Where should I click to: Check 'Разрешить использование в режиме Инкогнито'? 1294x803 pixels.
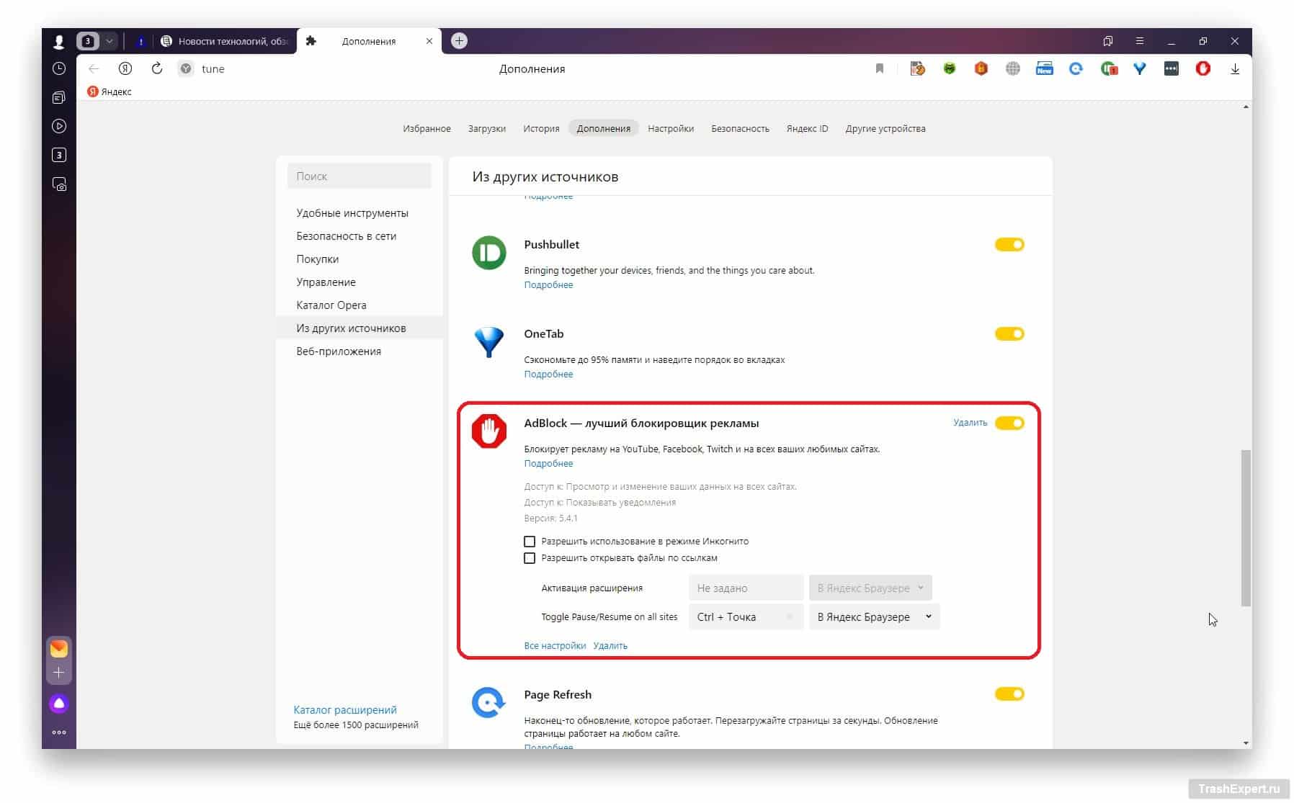click(530, 542)
